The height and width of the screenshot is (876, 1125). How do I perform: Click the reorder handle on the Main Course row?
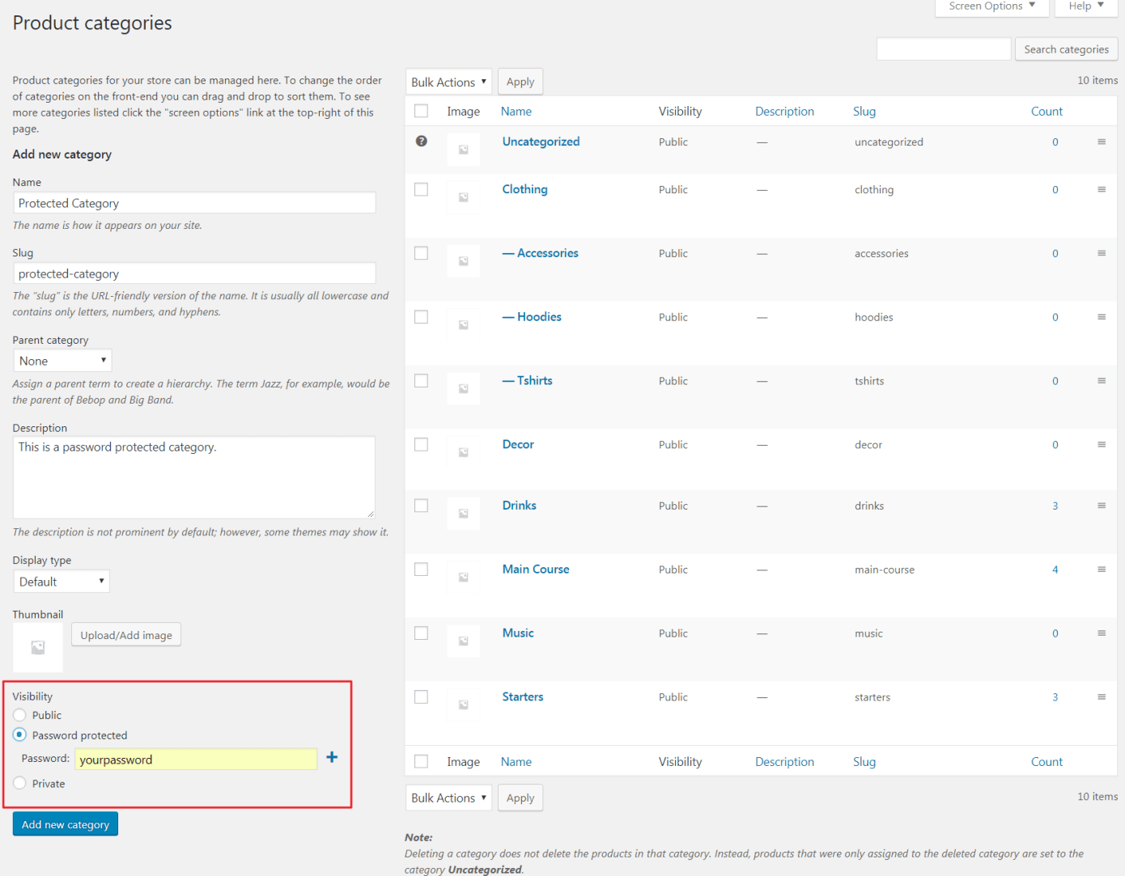click(1102, 569)
